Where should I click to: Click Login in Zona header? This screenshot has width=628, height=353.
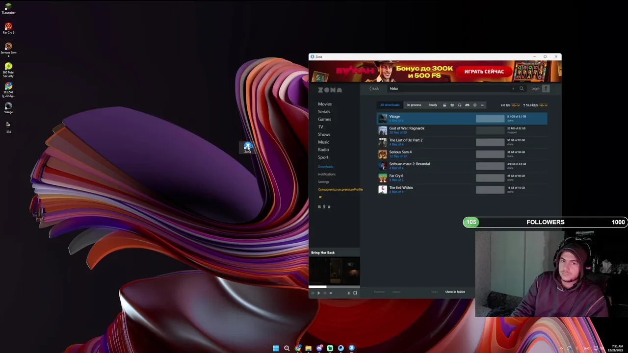[x=535, y=89]
